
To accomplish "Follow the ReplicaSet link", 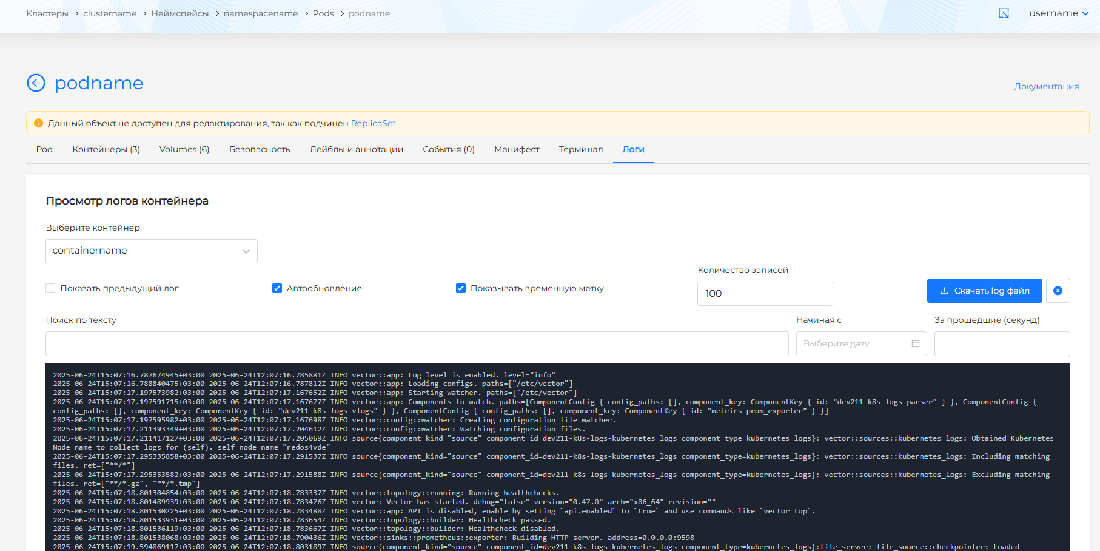I will [373, 123].
